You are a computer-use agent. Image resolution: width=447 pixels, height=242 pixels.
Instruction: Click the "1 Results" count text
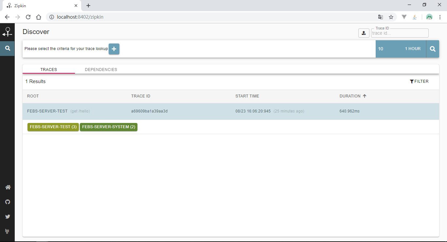point(36,81)
